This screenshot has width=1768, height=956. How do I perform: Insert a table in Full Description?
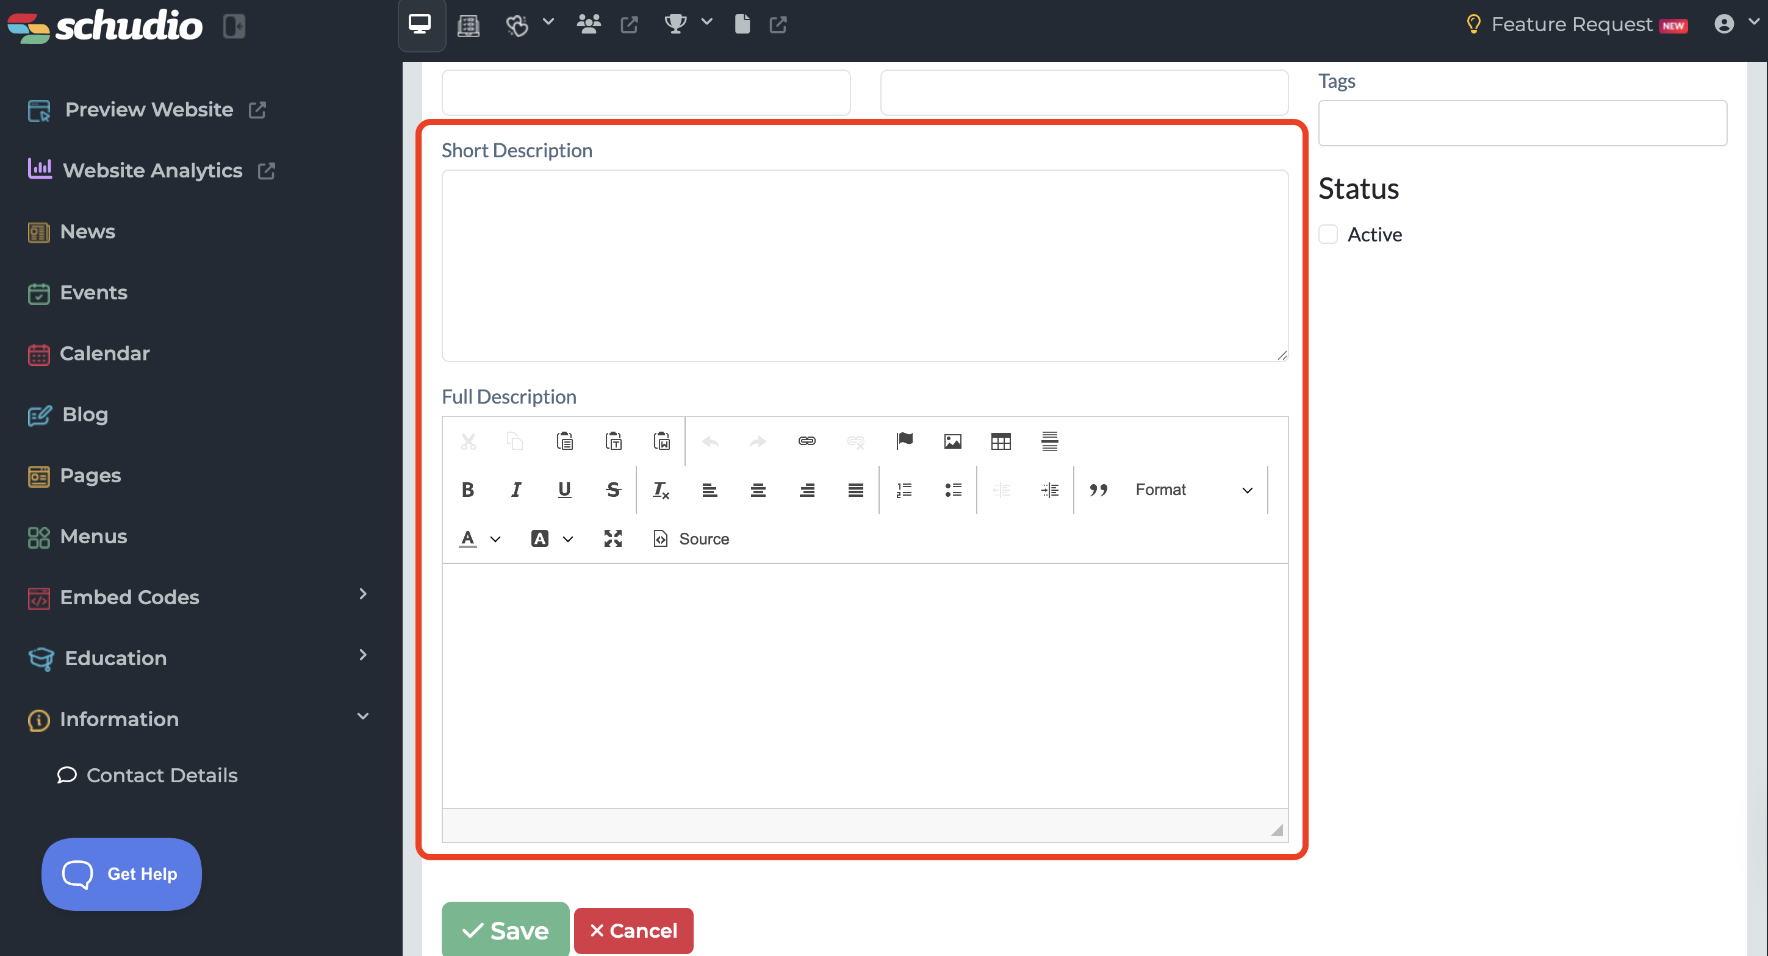point(1001,441)
